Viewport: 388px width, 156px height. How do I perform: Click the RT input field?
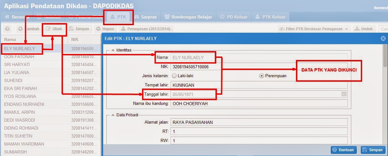[259, 131]
